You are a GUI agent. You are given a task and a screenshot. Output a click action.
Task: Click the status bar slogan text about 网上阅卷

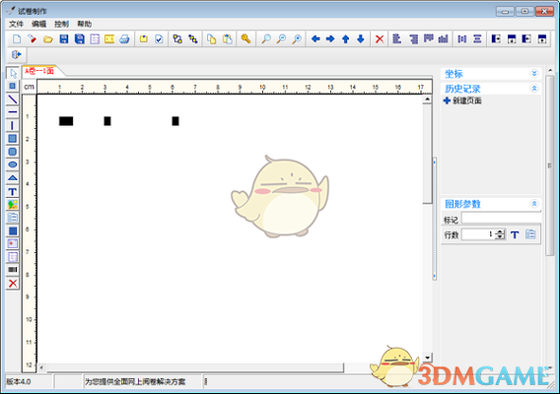pos(135,382)
